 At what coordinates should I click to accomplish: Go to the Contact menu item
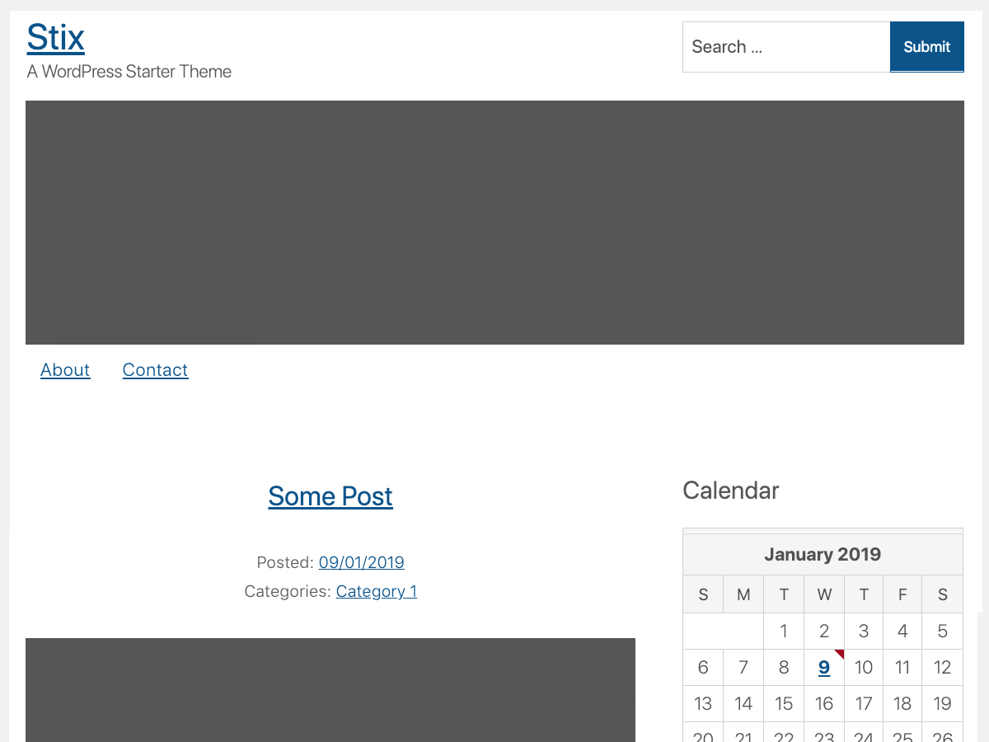[x=155, y=370]
